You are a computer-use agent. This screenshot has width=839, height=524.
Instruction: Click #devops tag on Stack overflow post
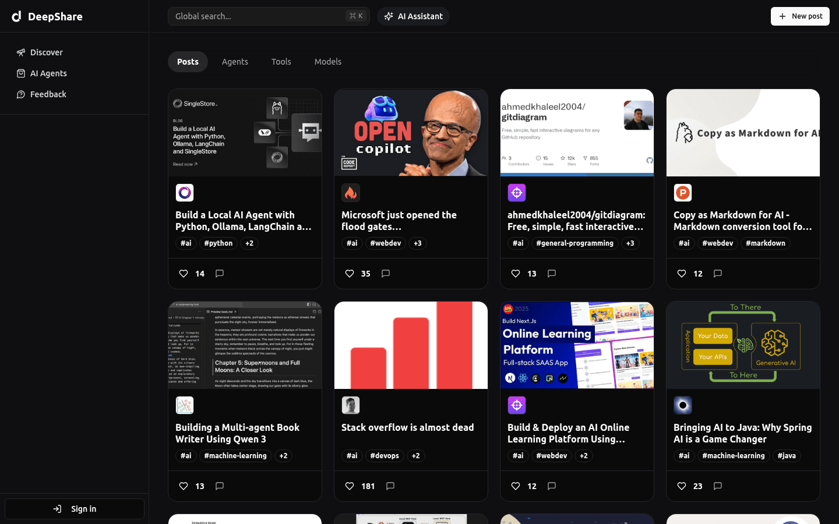pyautogui.click(x=385, y=456)
